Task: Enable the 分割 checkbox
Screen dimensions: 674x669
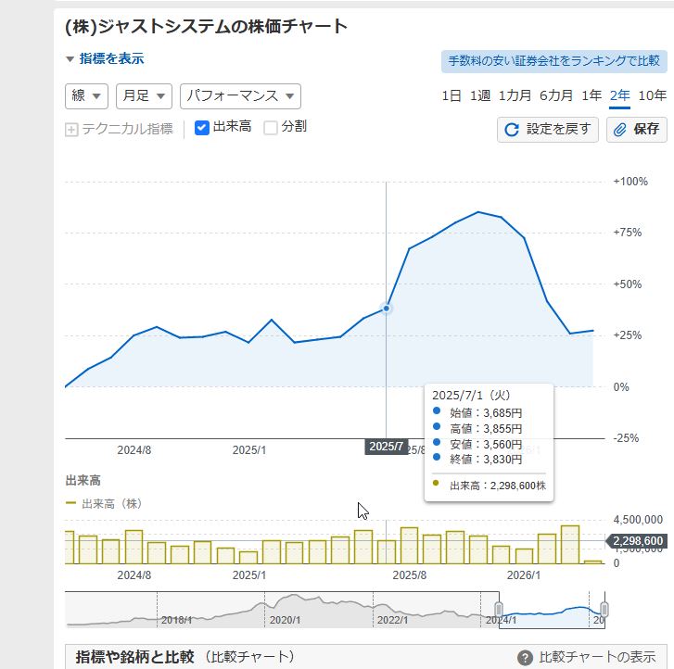Action: [x=271, y=127]
